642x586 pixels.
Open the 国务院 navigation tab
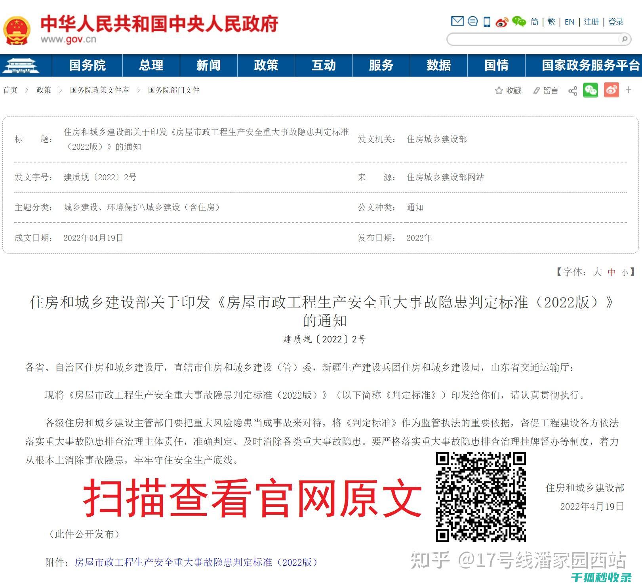coord(88,65)
